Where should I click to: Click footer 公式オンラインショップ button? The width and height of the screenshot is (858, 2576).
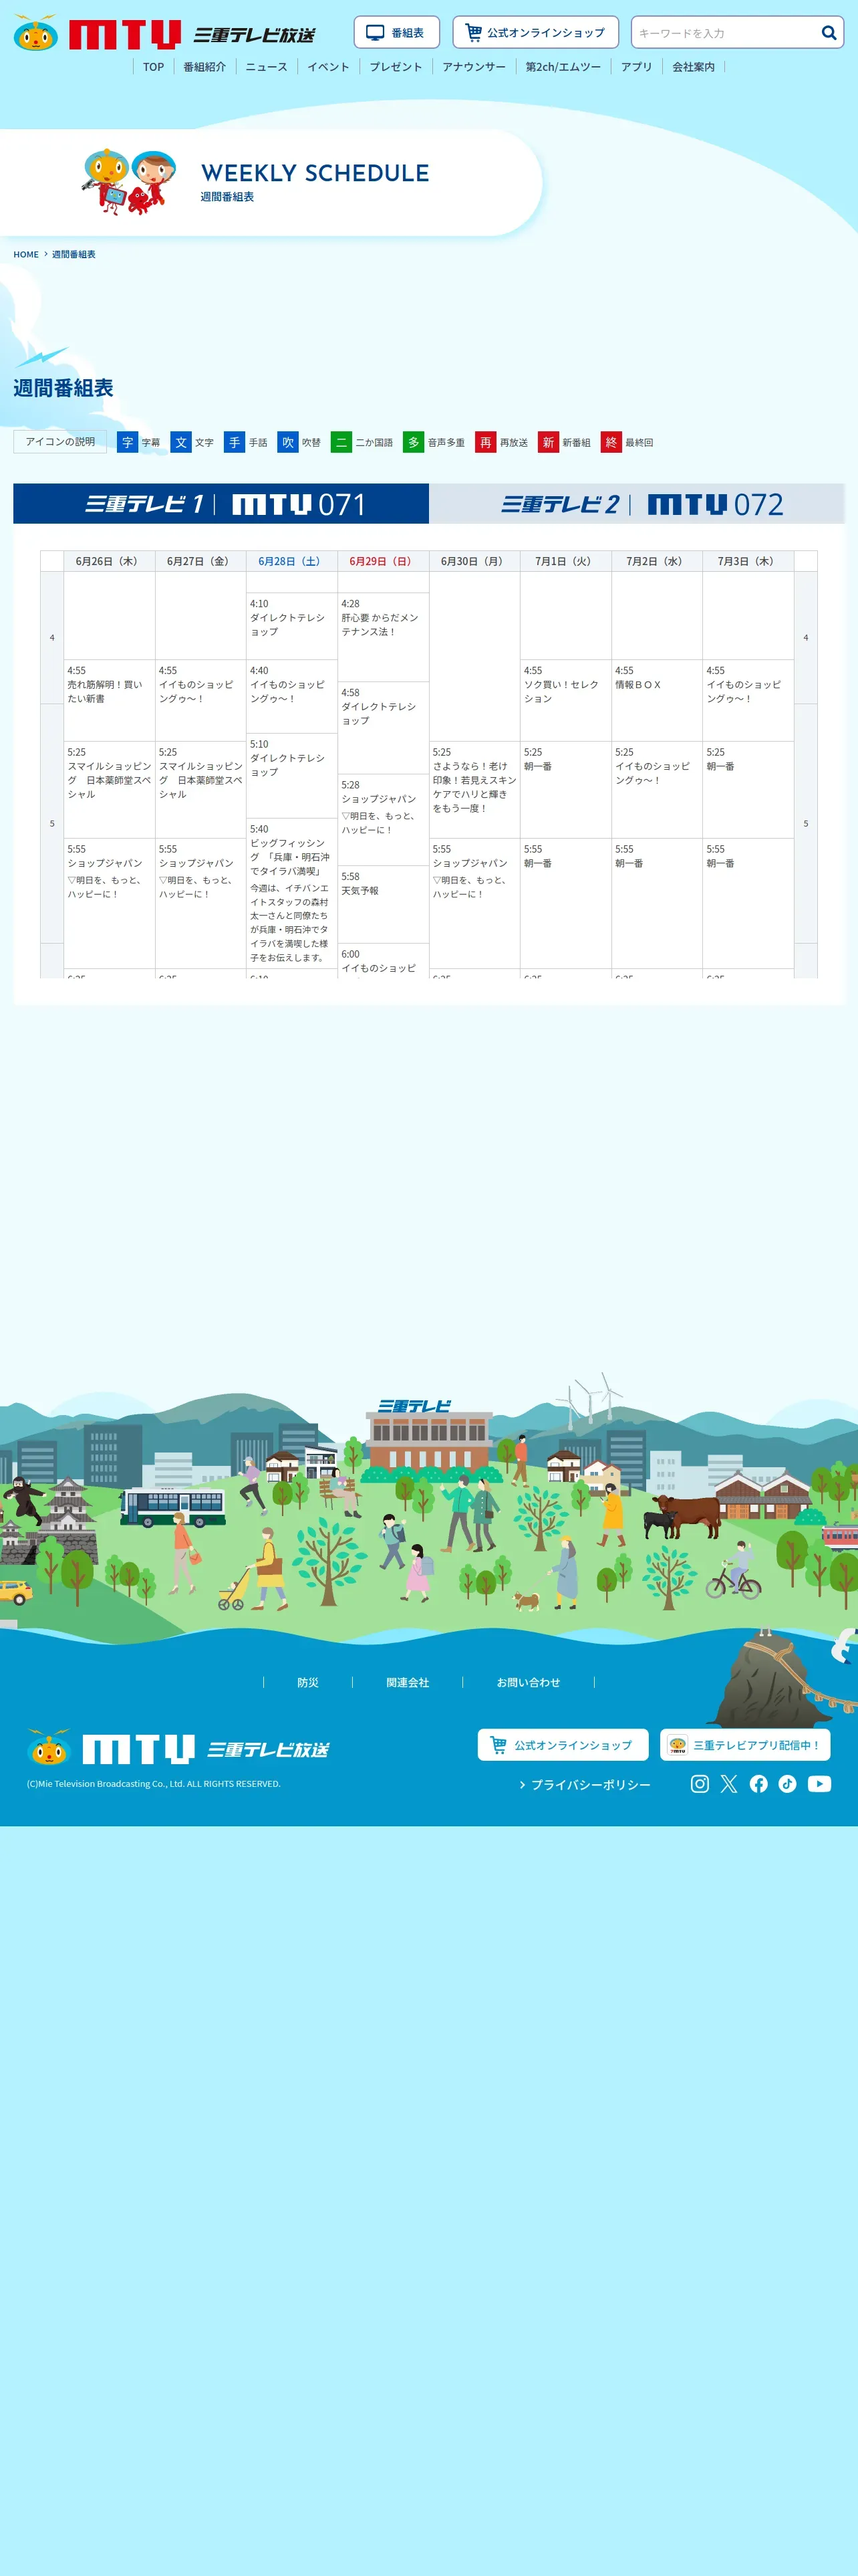click(x=563, y=1745)
